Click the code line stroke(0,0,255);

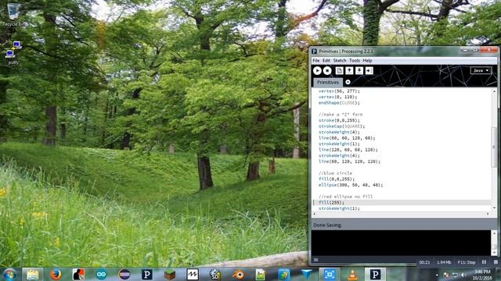pos(339,120)
